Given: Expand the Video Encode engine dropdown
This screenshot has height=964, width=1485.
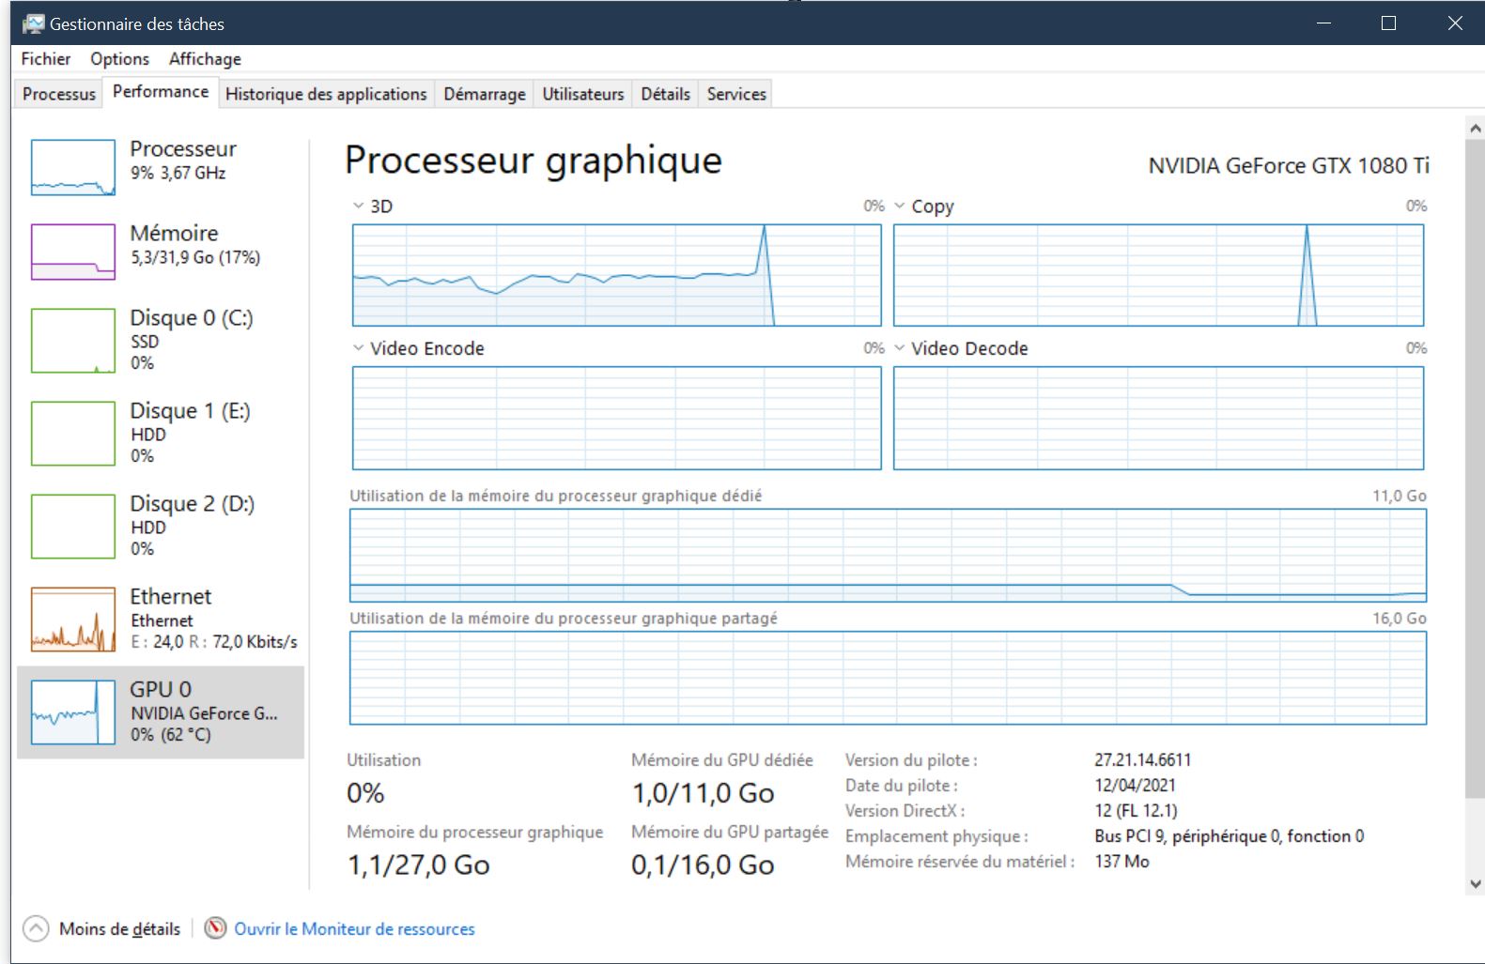Looking at the screenshot, I should click(358, 348).
